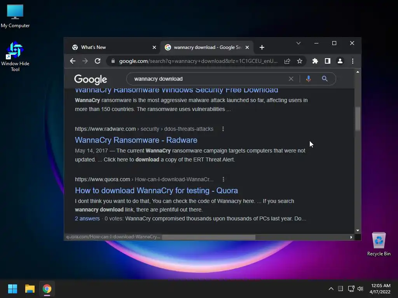Open the WannaCry Ransomware - Radware link

pyautogui.click(x=136, y=140)
